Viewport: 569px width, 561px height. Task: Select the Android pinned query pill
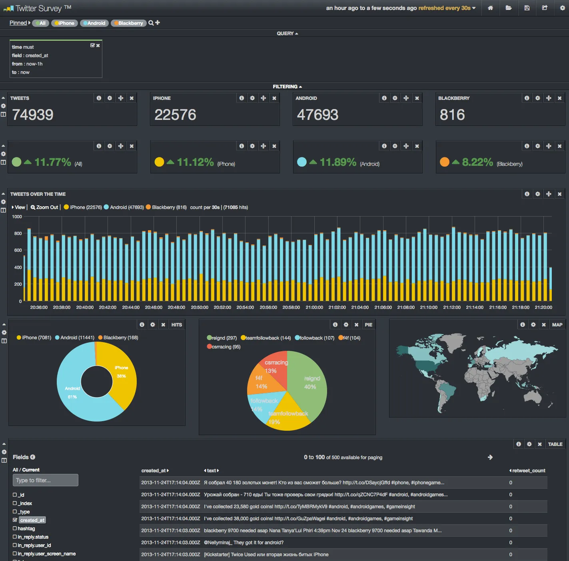click(94, 23)
